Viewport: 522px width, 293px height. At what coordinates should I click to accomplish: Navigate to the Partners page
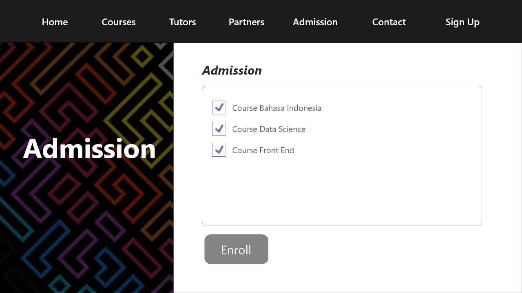(246, 22)
